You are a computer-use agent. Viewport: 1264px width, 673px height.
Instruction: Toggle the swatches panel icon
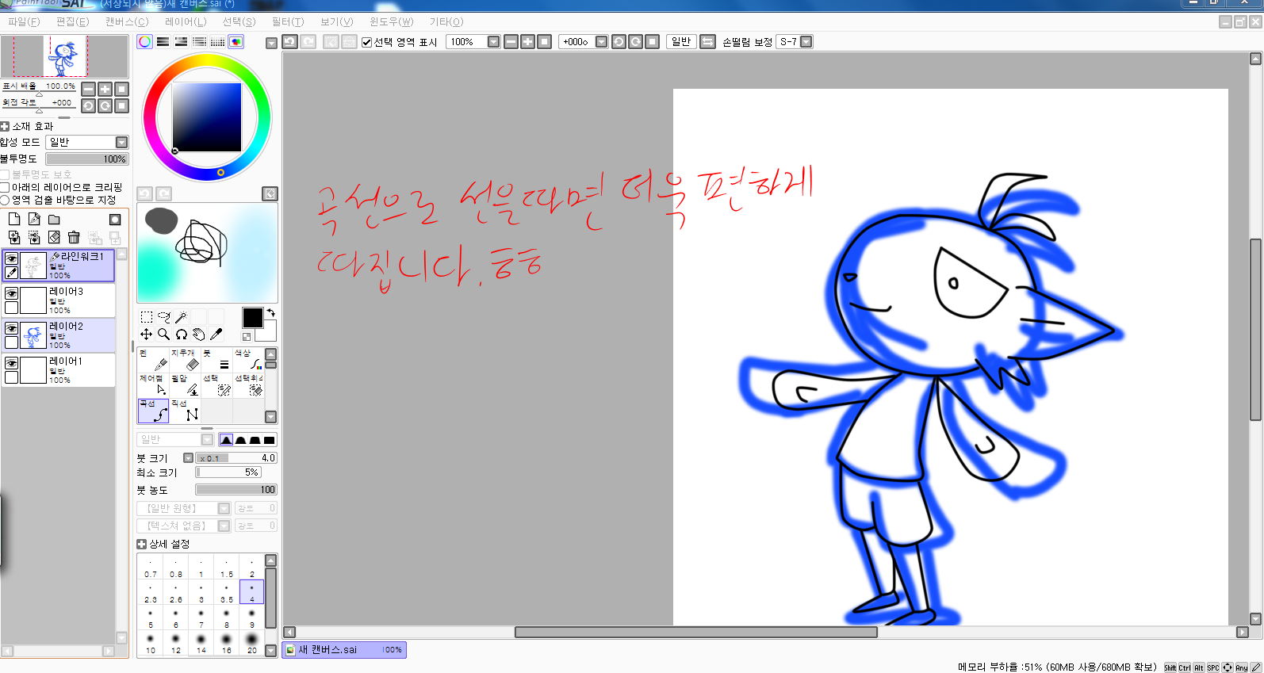pos(217,42)
